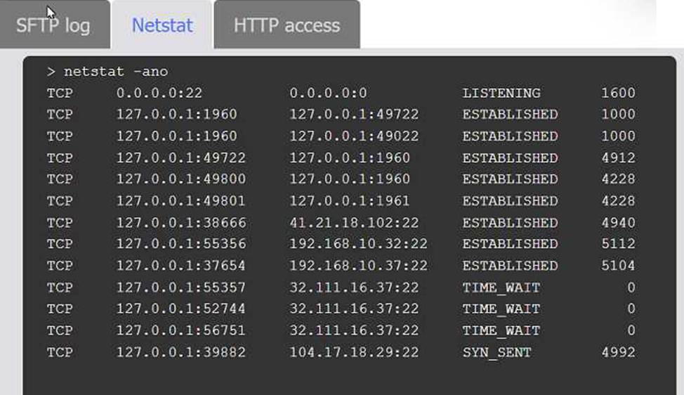The image size is (684, 395).
Task: Click foreign address 192.168.10.37:22
Action: [x=358, y=266]
